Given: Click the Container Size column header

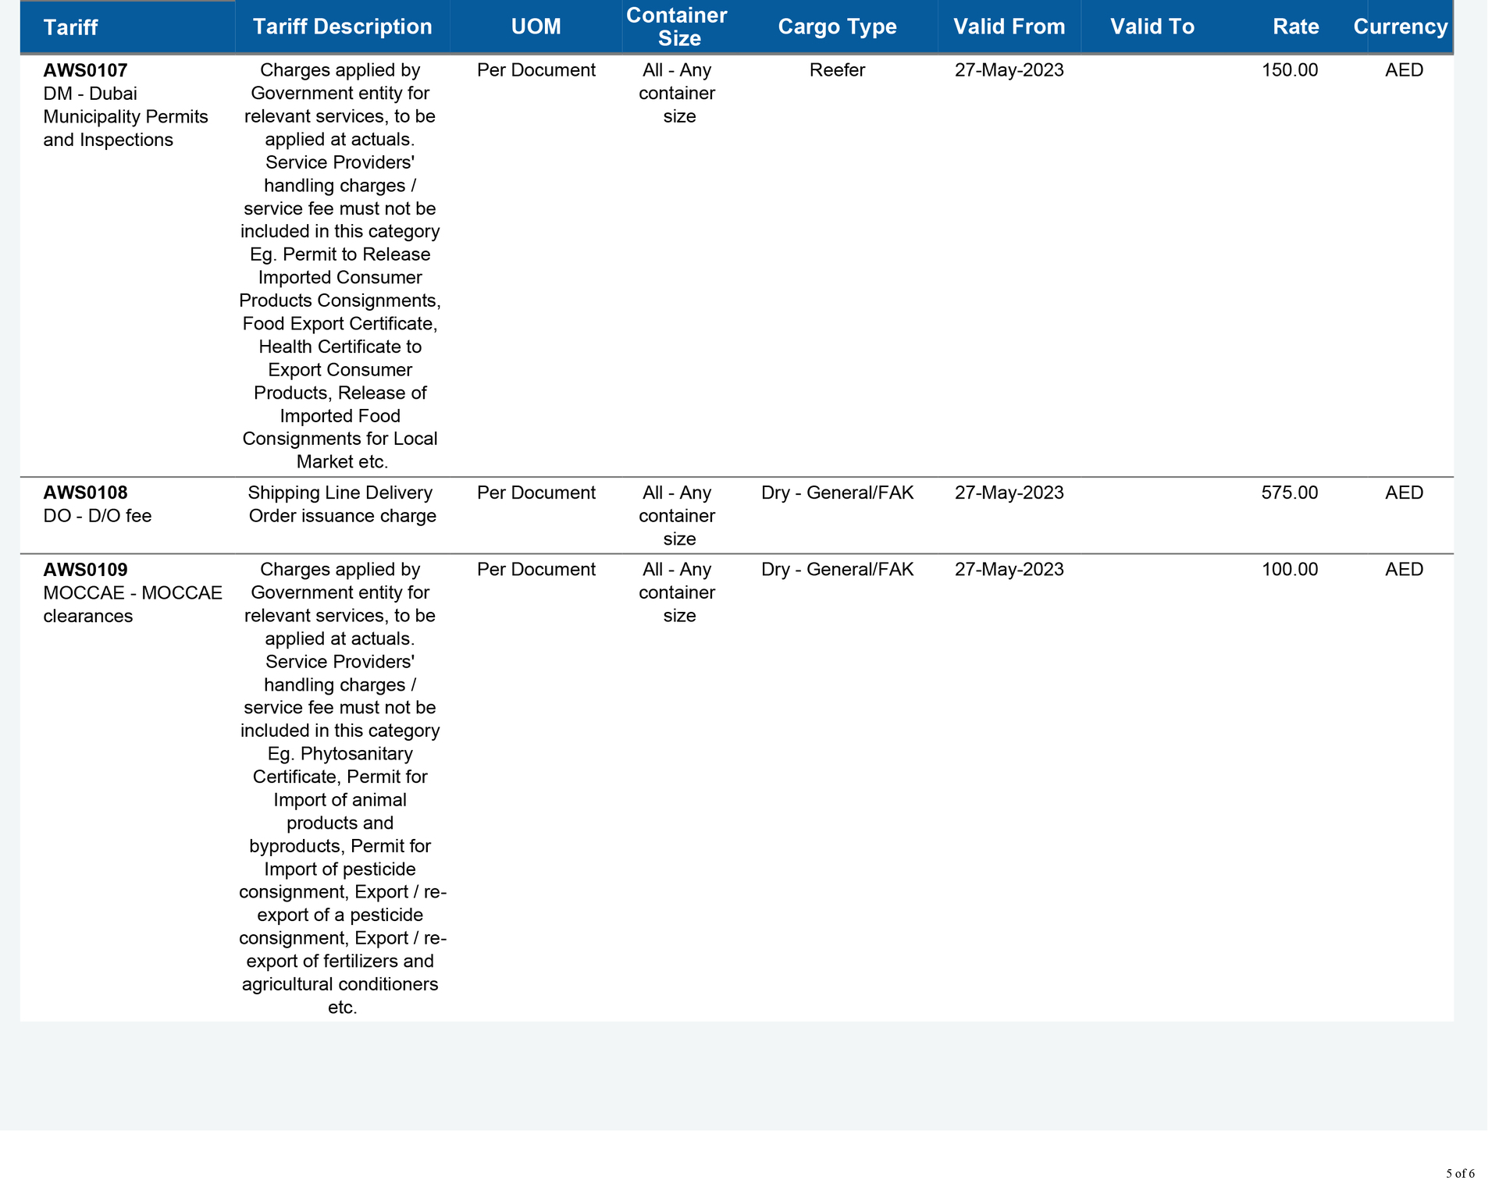Looking at the screenshot, I should (x=677, y=27).
